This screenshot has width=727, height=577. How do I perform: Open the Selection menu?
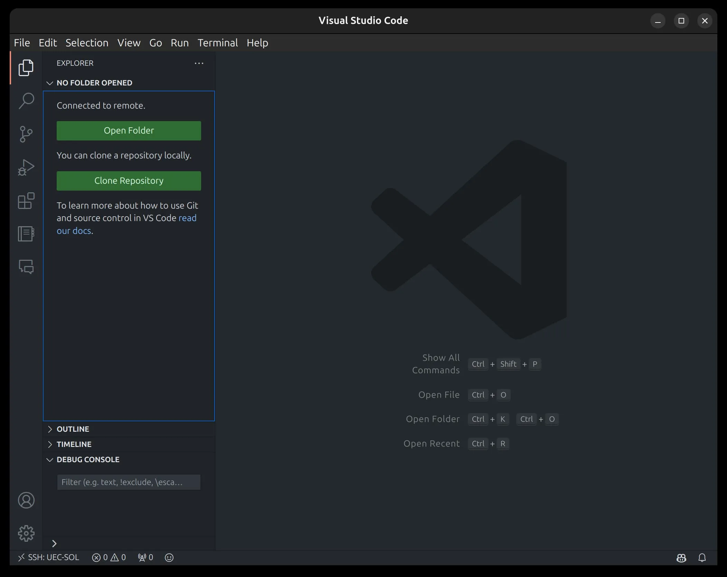pos(87,43)
